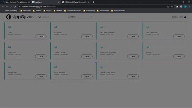Click the Coffee Canine title text
Image resolution: width=192 pixels, height=108 pixels.
(x=60, y=52)
